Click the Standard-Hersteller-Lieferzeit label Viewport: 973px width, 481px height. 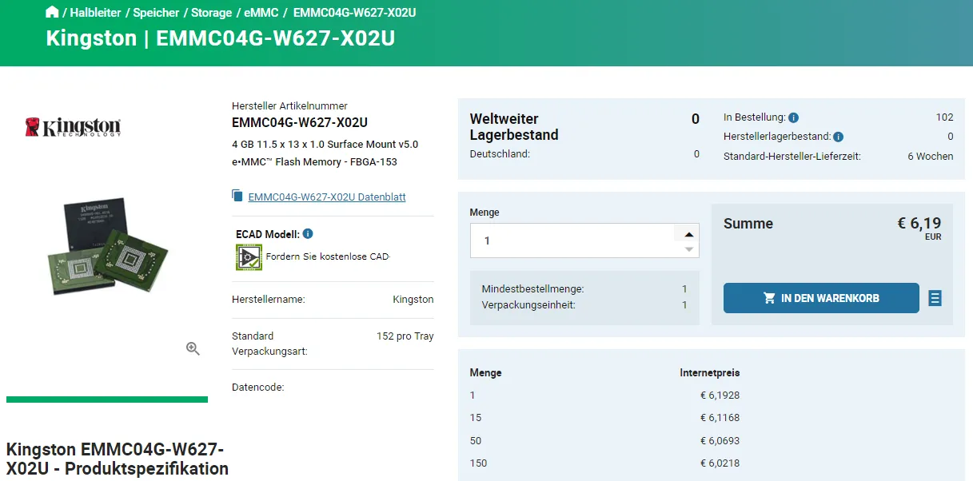tap(792, 157)
